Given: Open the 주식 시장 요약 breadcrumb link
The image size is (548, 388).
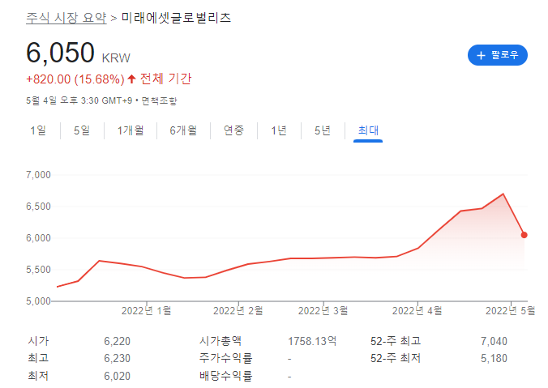Looking at the screenshot, I should pyautogui.click(x=66, y=18).
